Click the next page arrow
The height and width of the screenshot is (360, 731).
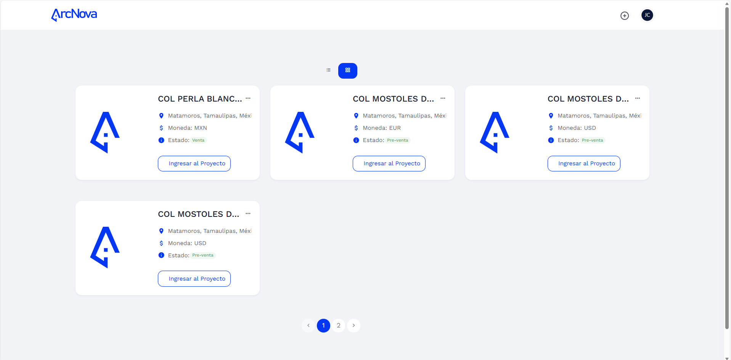pos(353,325)
